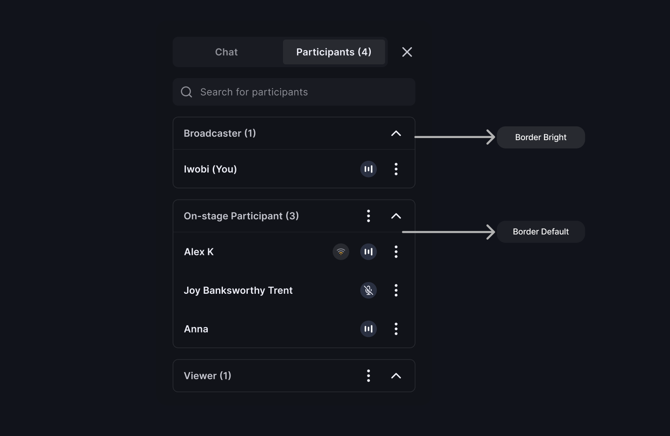Switch to the Chat tab
670x436 pixels.
click(x=227, y=52)
